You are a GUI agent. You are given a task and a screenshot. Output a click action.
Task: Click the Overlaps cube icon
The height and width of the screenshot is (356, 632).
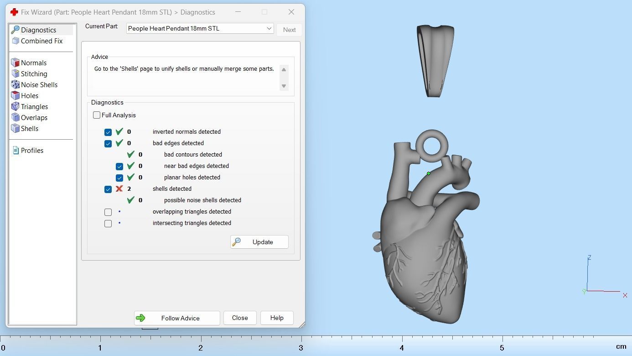[x=16, y=117]
